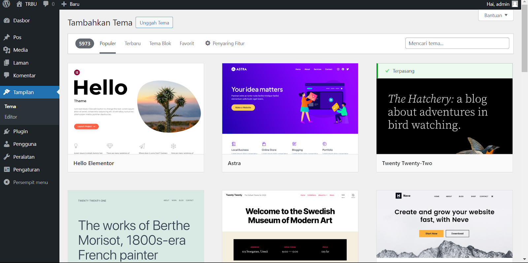Click the Media library icon
This screenshot has height=263, width=528.
point(7,50)
